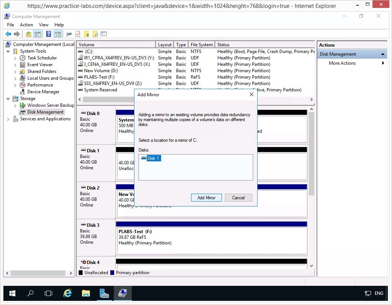Screen dimensions: 392x305
Task: Open File Explorer from the taskbar
Action: tap(86, 293)
